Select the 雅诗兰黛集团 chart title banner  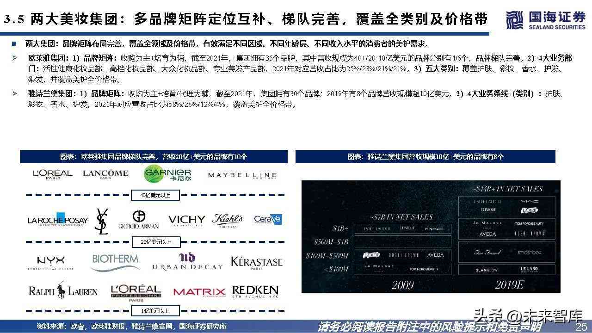(x=425, y=157)
